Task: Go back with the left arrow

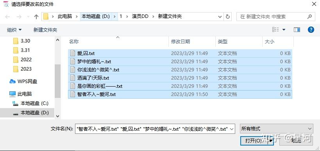Action: click(x=7, y=17)
